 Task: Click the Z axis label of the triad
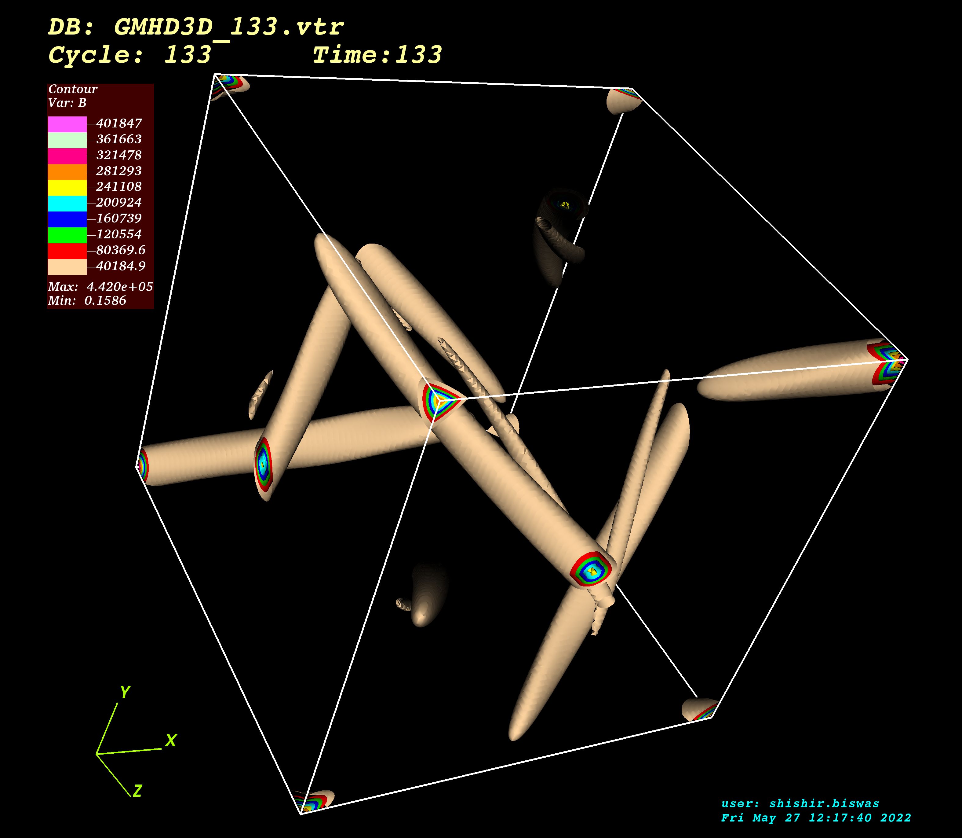click(137, 791)
